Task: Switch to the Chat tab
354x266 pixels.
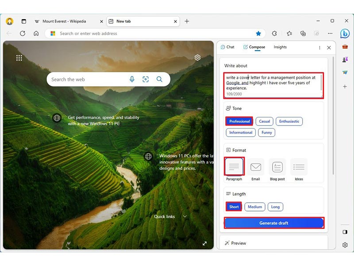Action: click(227, 47)
